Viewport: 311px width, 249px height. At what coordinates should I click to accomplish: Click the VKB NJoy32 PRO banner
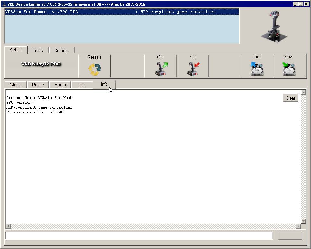[41, 64]
